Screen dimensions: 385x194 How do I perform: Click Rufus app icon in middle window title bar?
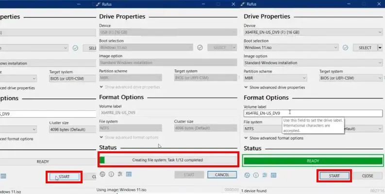99,4
